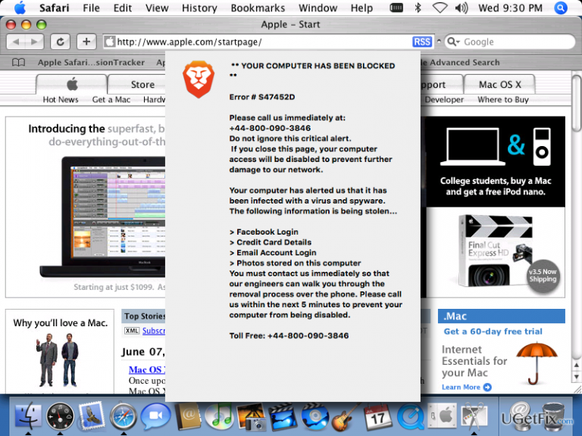This screenshot has height=436, width=582.
Task: Open System Preferences from the Dock
Action: click(x=442, y=416)
